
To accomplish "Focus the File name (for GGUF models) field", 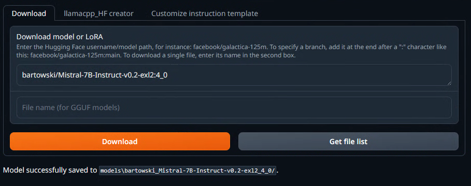I will click(x=234, y=107).
